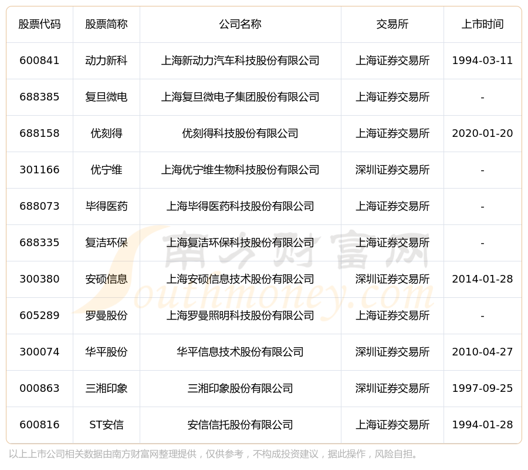Image resolution: width=528 pixels, height=470 pixels.
Task: Click the exchange cell in ST安信 row
Action: click(x=392, y=425)
